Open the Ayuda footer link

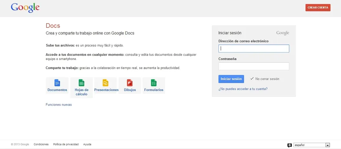pyautogui.click(x=87, y=144)
